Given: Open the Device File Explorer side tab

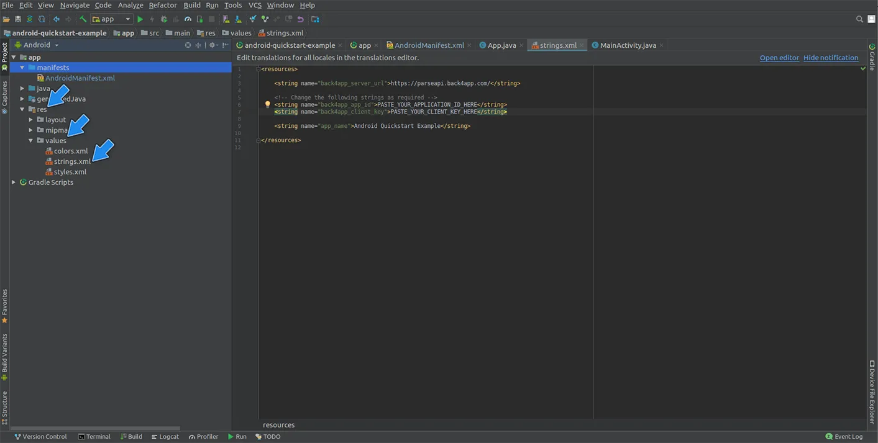Looking at the screenshot, I should [872, 392].
